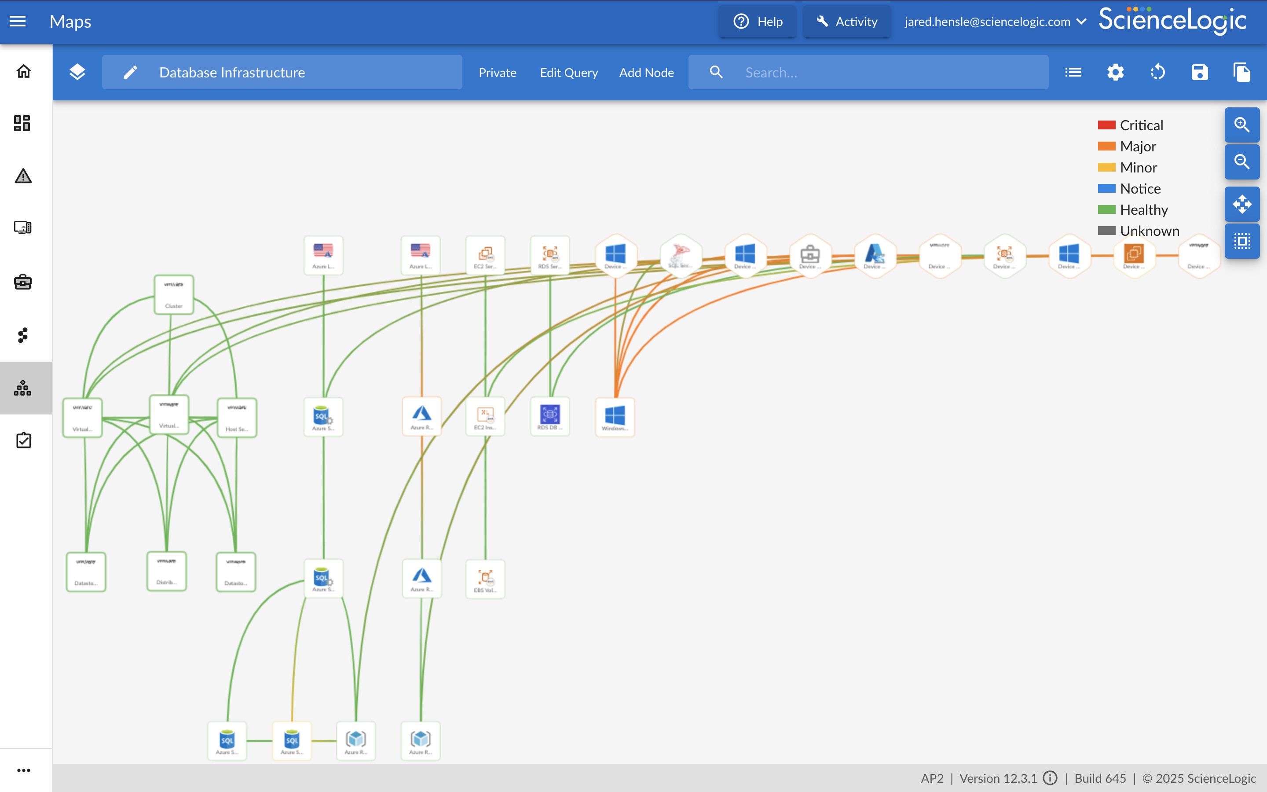Select the Azure Device hexagon node

875,256
